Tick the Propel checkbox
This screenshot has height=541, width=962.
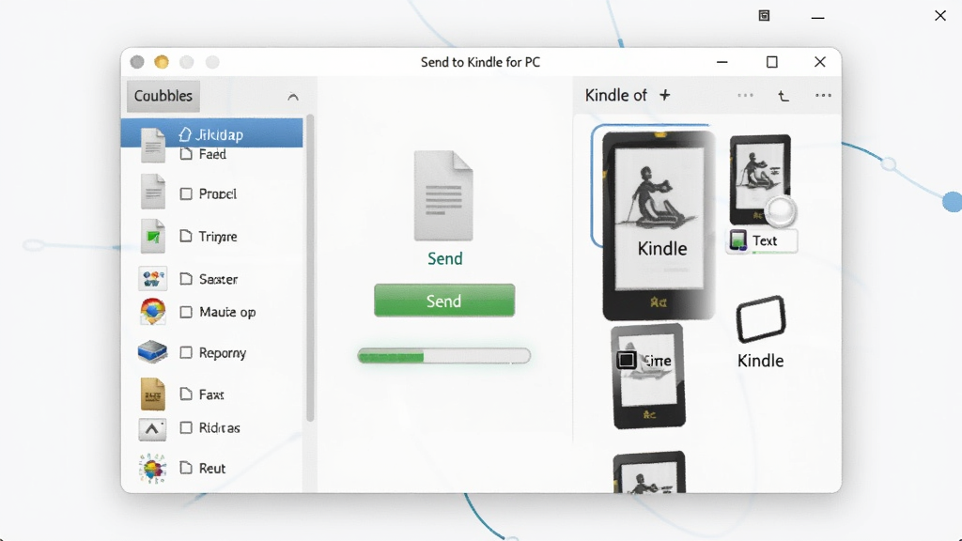pos(186,193)
